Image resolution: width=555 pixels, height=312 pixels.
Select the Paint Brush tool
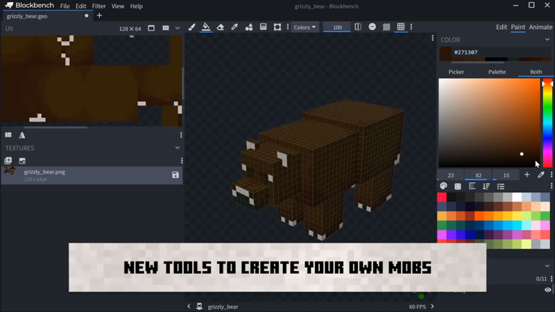pos(191,27)
